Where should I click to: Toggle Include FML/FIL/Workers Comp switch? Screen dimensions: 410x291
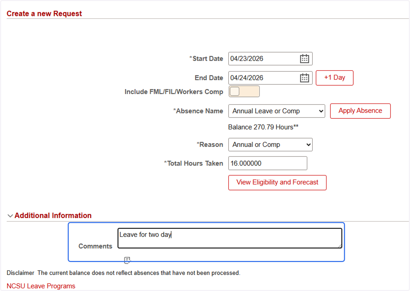(244, 91)
